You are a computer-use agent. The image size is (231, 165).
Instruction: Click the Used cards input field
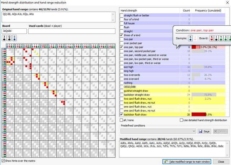[x=72, y=31]
